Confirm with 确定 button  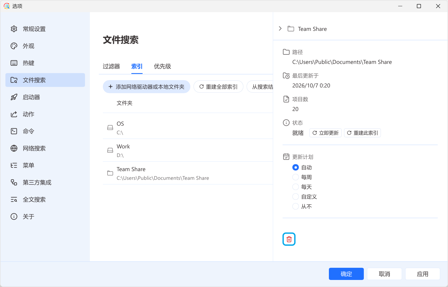[346, 274]
